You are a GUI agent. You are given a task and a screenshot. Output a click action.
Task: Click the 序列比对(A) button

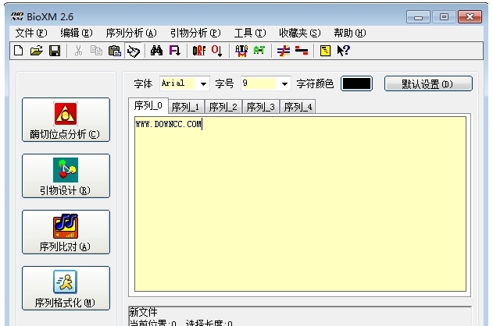click(66, 232)
